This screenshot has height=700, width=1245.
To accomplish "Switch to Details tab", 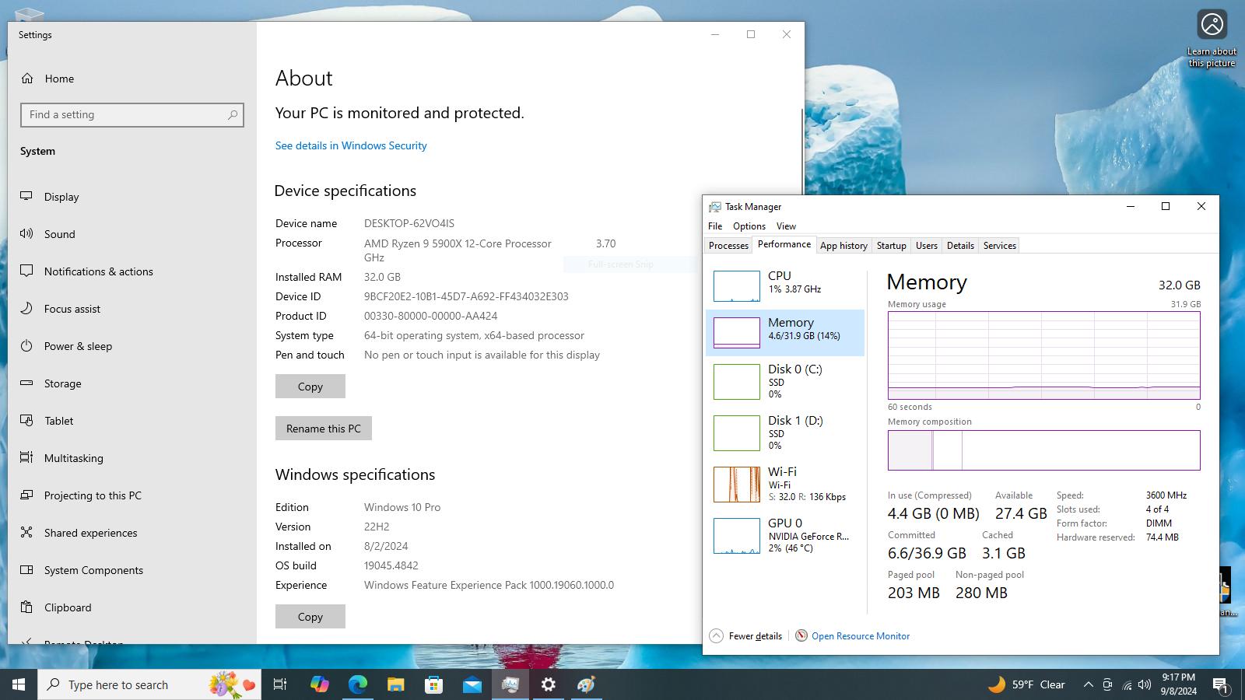I will coord(960,246).
